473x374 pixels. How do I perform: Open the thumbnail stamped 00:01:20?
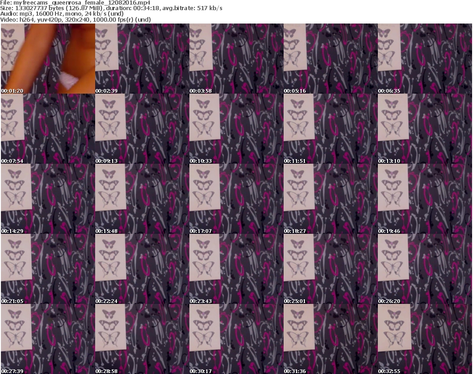point(48,59)
